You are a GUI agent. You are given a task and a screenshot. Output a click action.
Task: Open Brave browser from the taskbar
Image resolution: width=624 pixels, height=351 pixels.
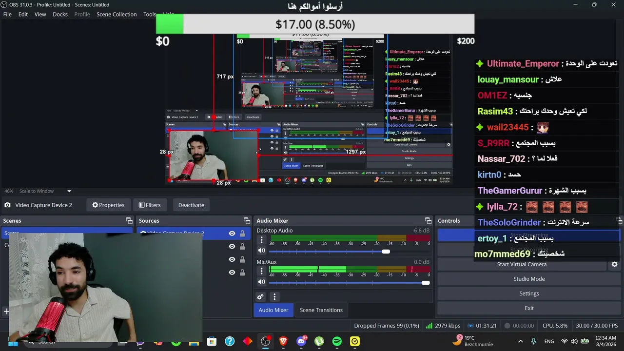pyautogui.click(x=283, y=341)
